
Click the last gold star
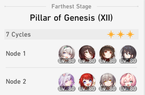coord(130,34)
